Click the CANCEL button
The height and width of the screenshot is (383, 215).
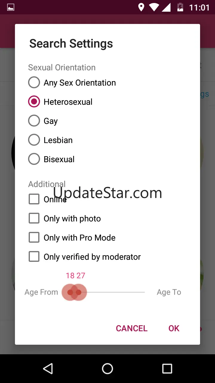(x=132, y=328)
